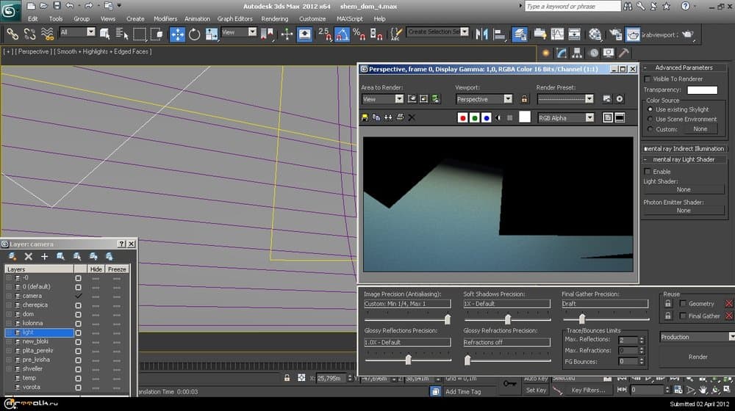Click the Render button
Screen dimensions: 735x411
(698, 357)
